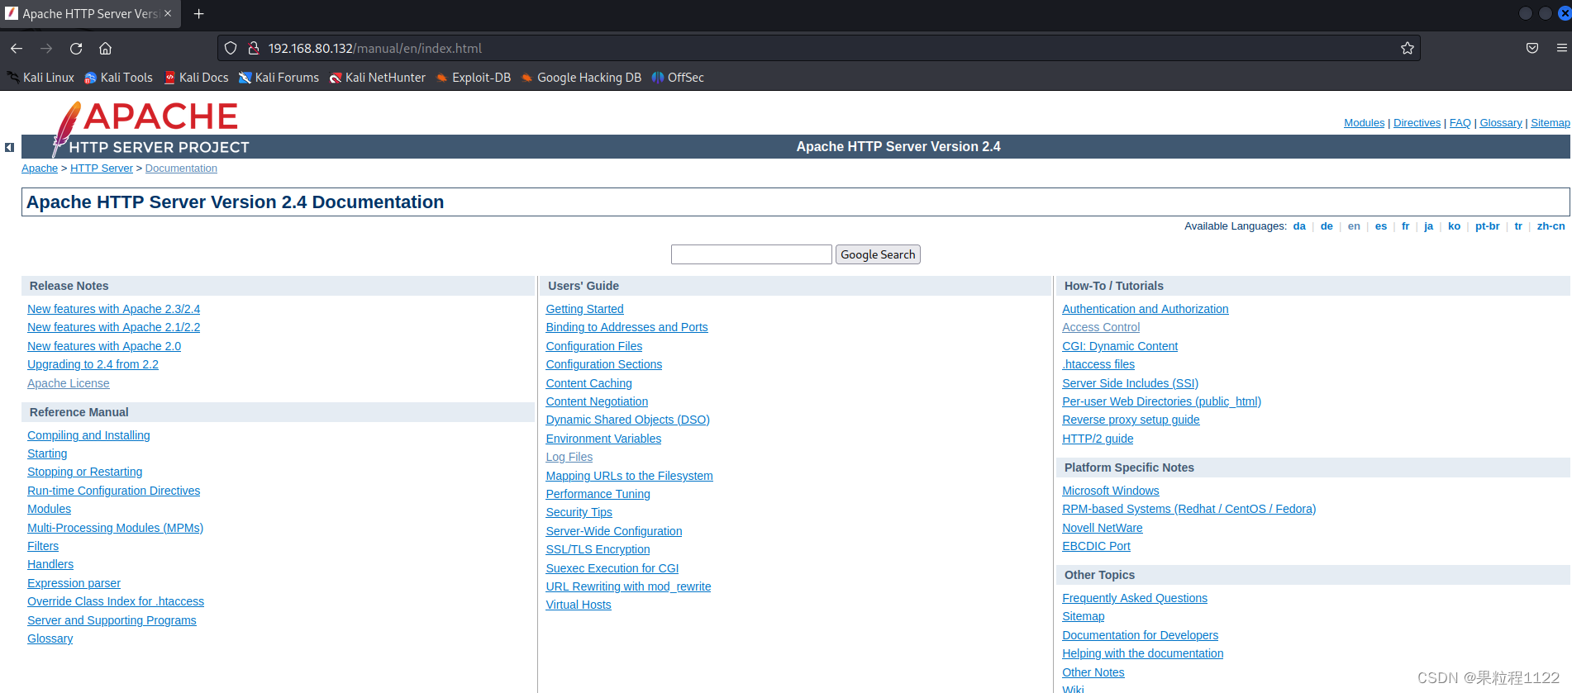Open Run-time Configuration Directives link
Image resolution: width=1572 pixels, height=693 pixels.
pos(113,491)
